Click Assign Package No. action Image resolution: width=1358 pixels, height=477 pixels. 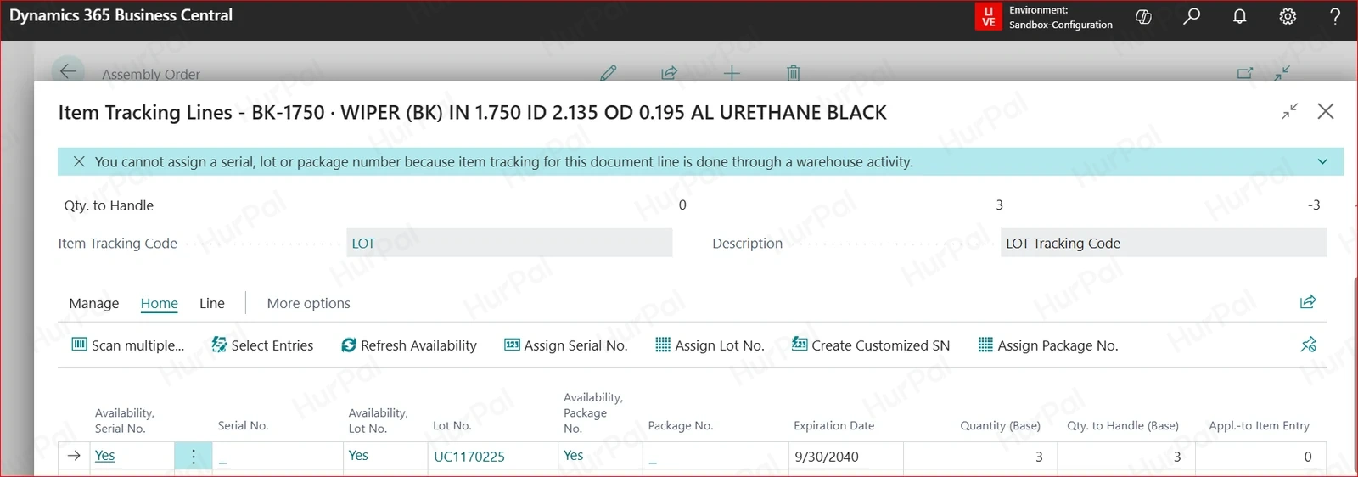click(1048, 345)
